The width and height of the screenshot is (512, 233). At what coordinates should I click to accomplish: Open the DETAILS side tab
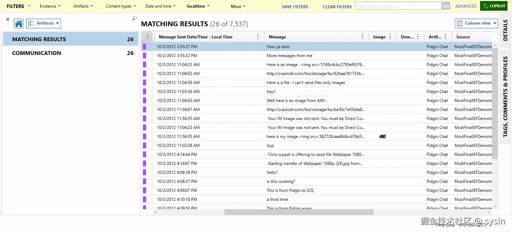pos(505,30)
